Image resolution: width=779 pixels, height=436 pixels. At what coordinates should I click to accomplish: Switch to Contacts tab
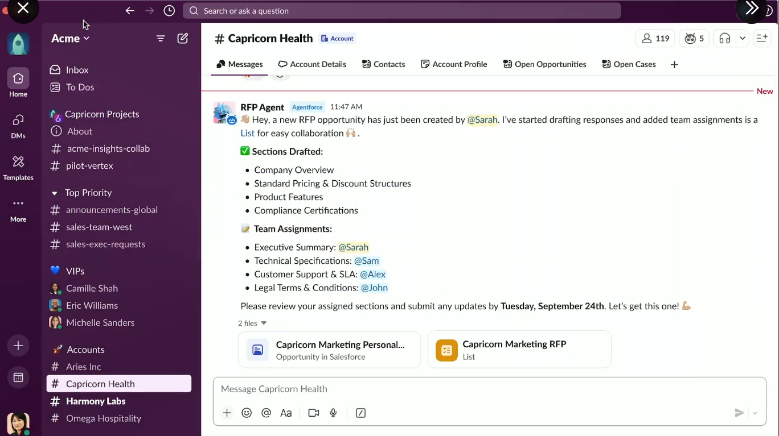point(384,64)
